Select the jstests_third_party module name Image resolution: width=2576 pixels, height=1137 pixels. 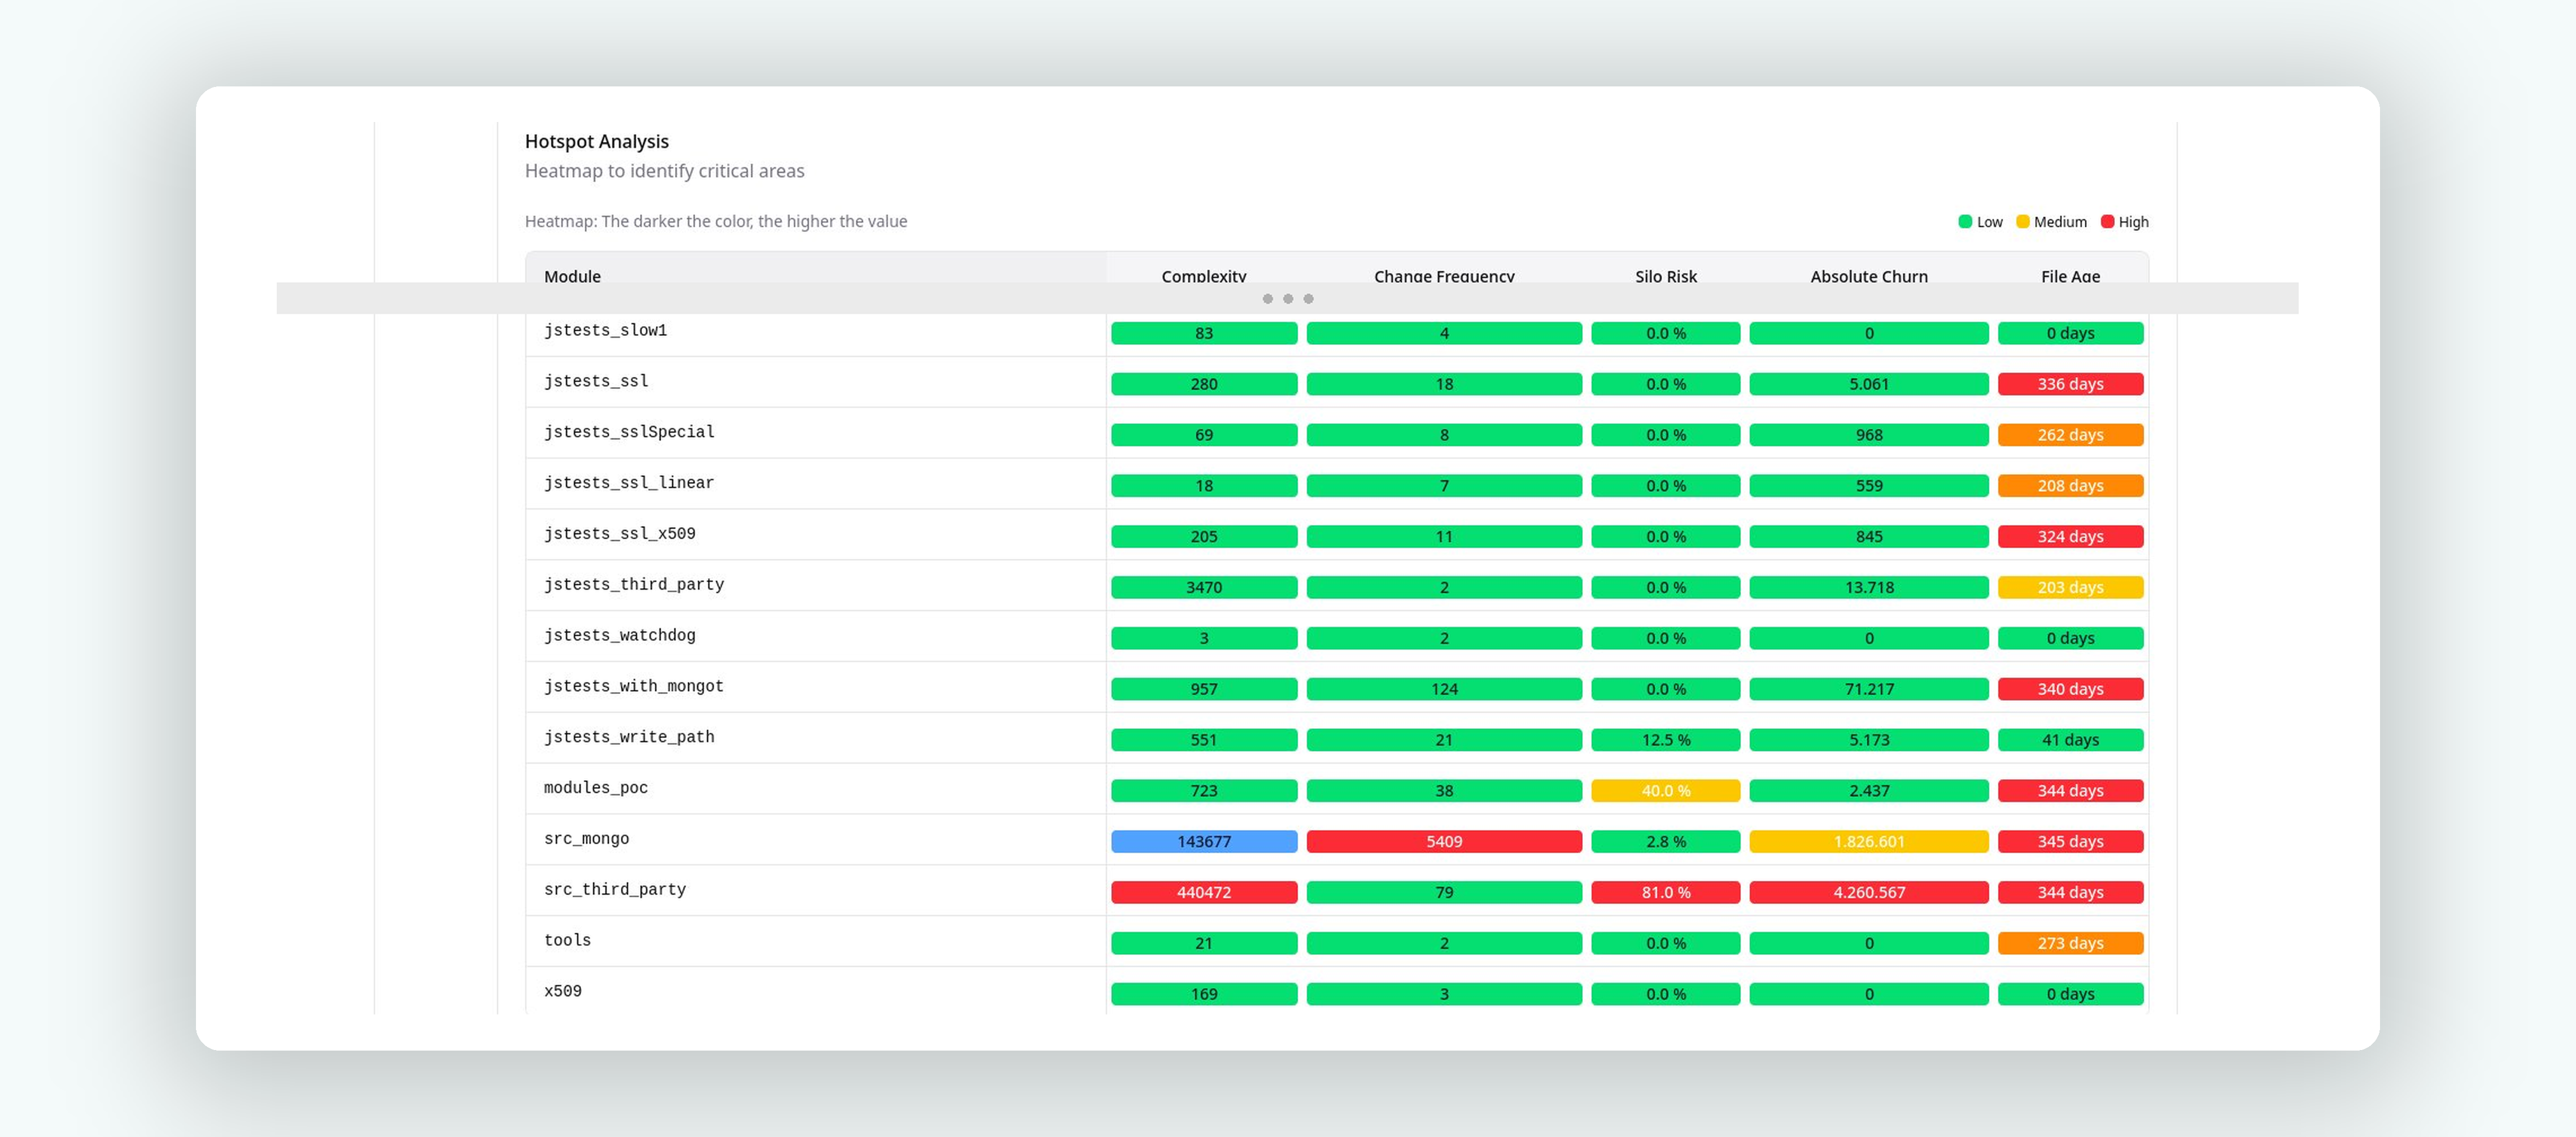click(x=634, y=585)
